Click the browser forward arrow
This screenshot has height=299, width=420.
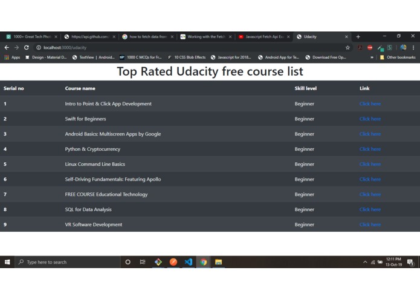point(16,47)
